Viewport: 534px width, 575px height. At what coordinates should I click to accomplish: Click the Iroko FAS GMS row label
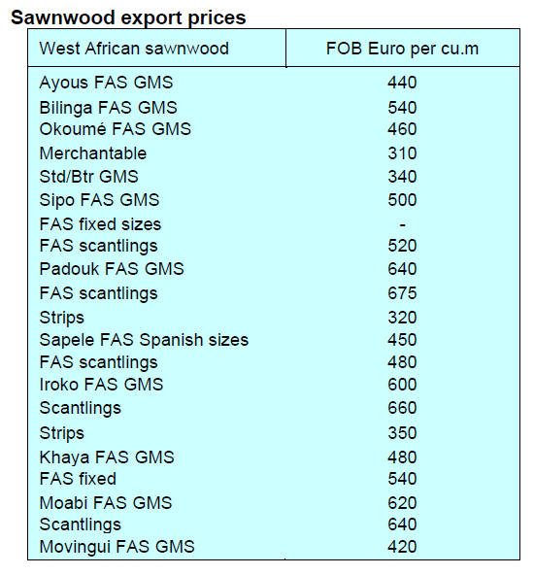tap(101, 385)
